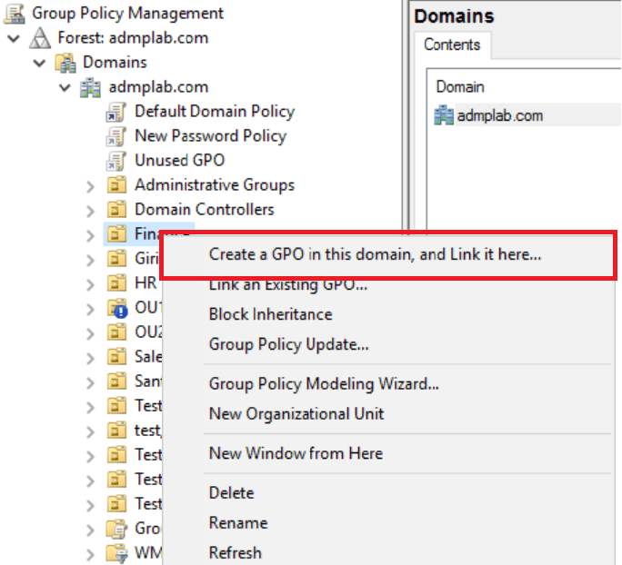Expand the Administrative Groups OU
The image size is (622, 565).
pos(90,186)
